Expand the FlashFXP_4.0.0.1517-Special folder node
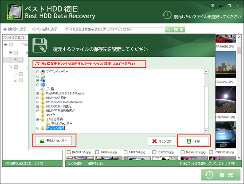Image resolution: width=244 pixels, height=184 pixels. tap(38, 94)
